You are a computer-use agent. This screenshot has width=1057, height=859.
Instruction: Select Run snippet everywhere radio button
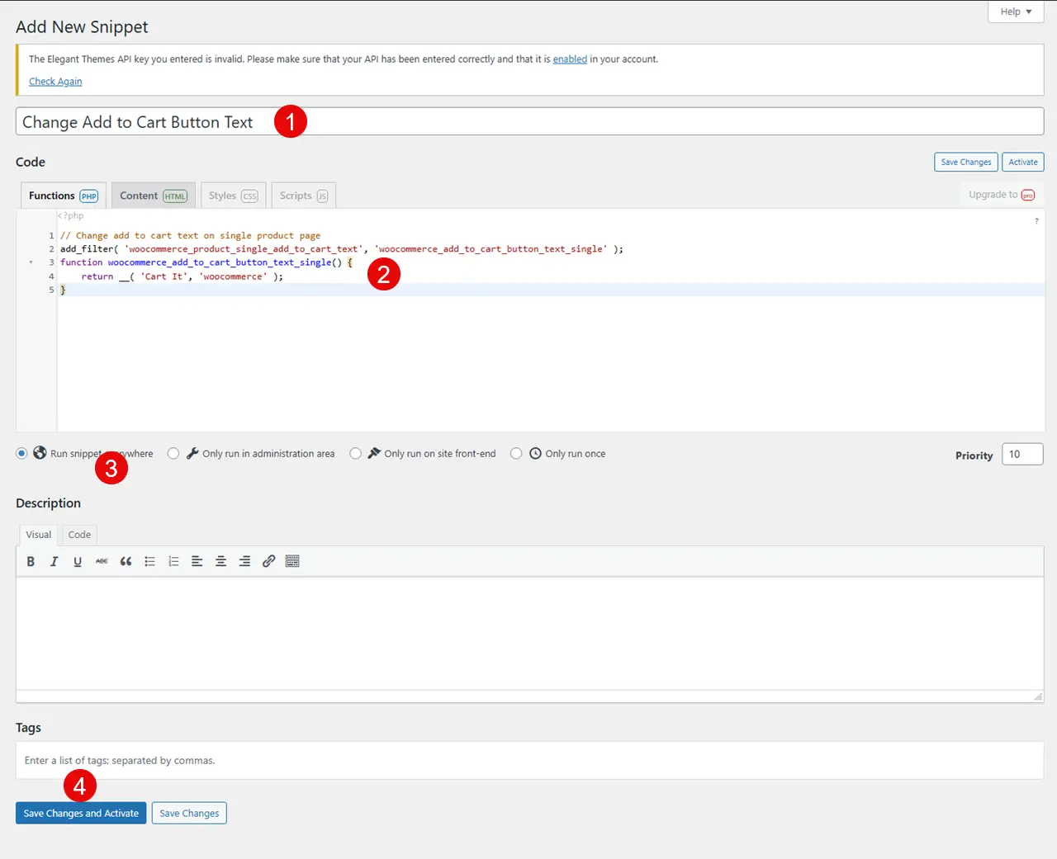(21, 453)
